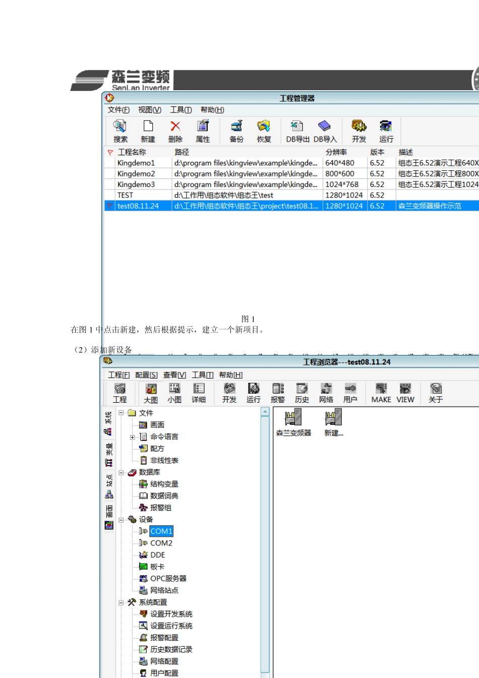Screen dimensions: 479x678
Task: Click the 关于 about icon
Action: 436,393
